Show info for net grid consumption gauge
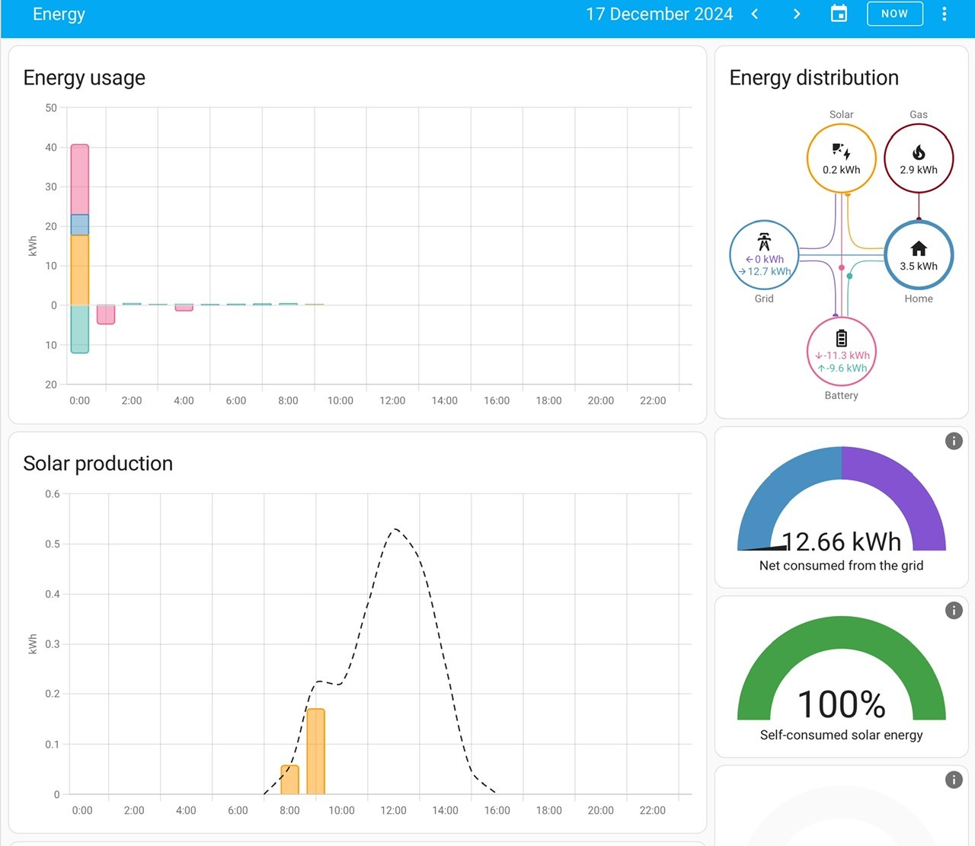This screenshot has width=975, height=846. (x=954, y=441)
